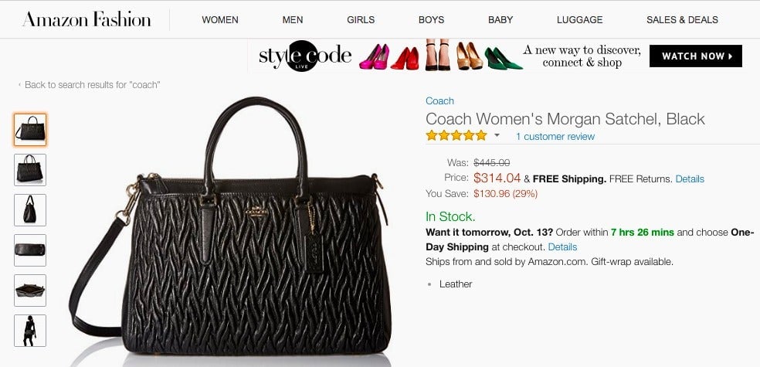Open the WOMEN menu
Viewport: 760px width, 367px height.
click(x=220, y=20)
